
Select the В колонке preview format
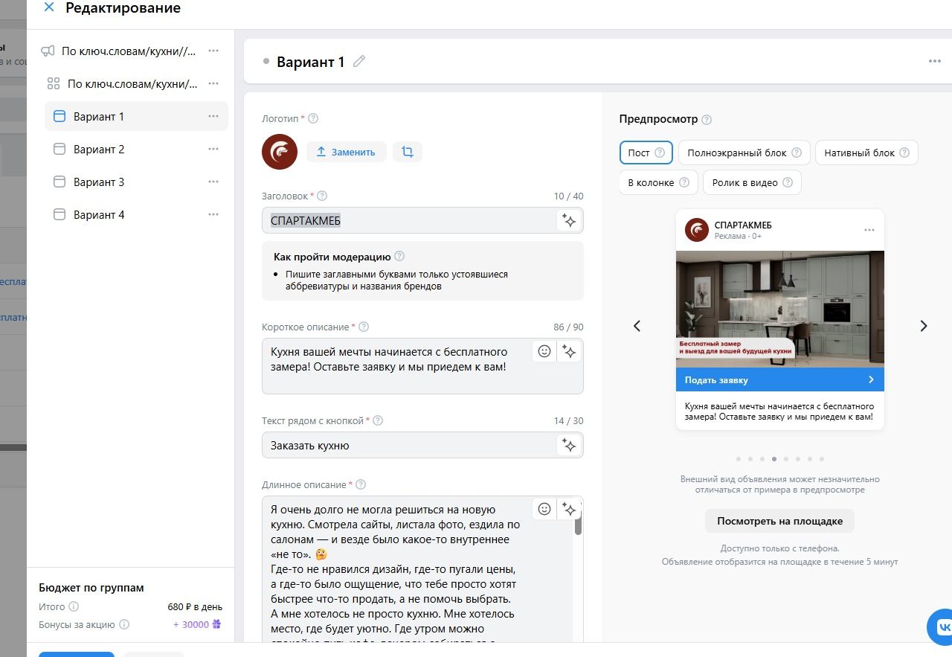pos(658,182)
